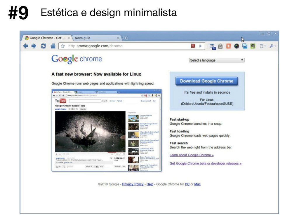Click the heading A fast new browser
Screen dimensions: 299x224
(96, 74)
